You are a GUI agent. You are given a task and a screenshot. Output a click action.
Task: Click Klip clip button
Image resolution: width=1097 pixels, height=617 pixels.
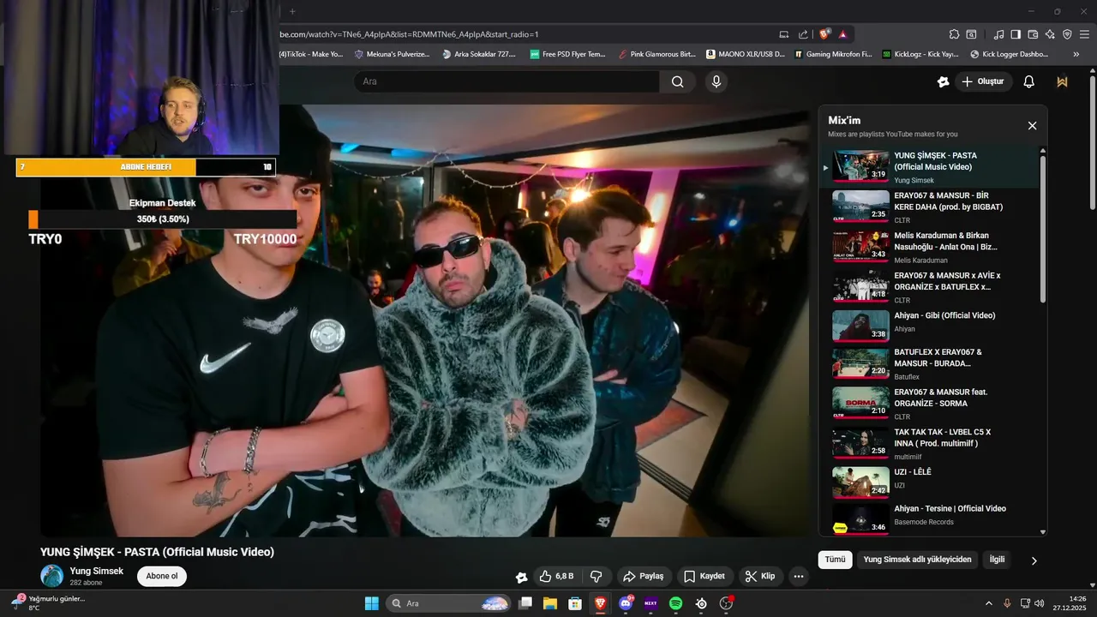(760, 576)
